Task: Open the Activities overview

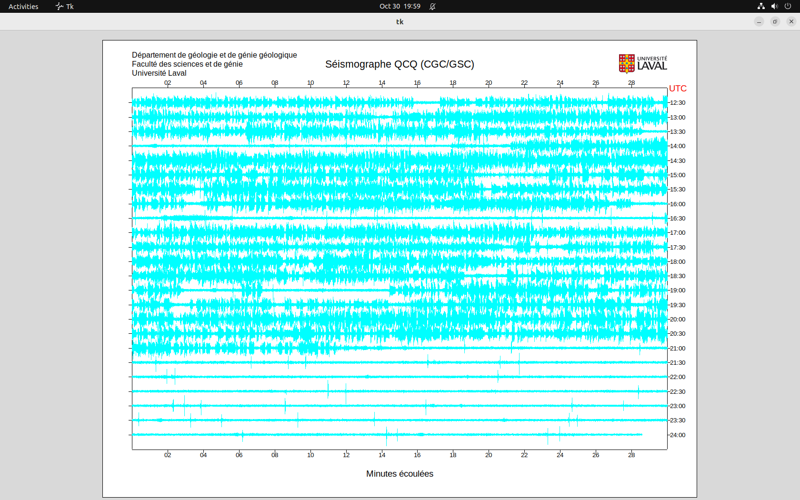Action: coord(23,6)
